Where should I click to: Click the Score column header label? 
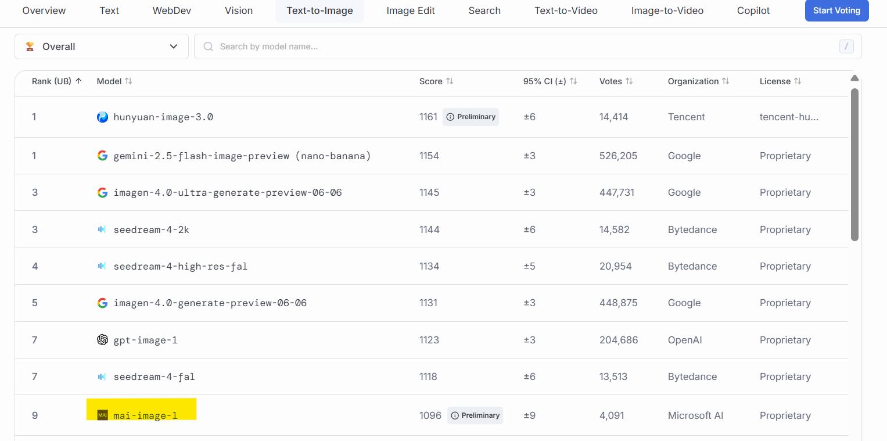431,81
